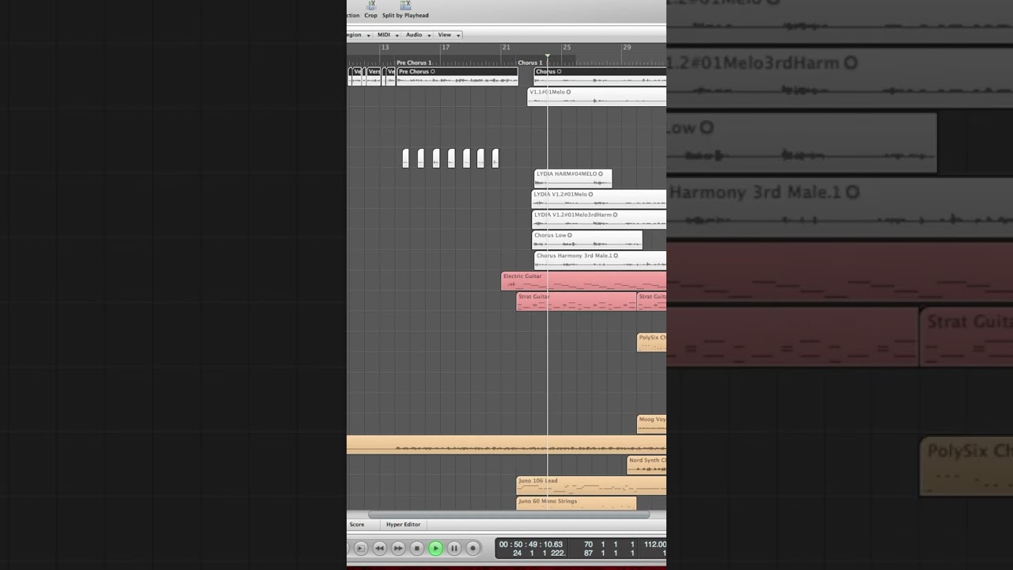This screenshot has height=570, width=1013.
Task: Select the fully labeled Strat Guitar region
Action: point(576,301)
